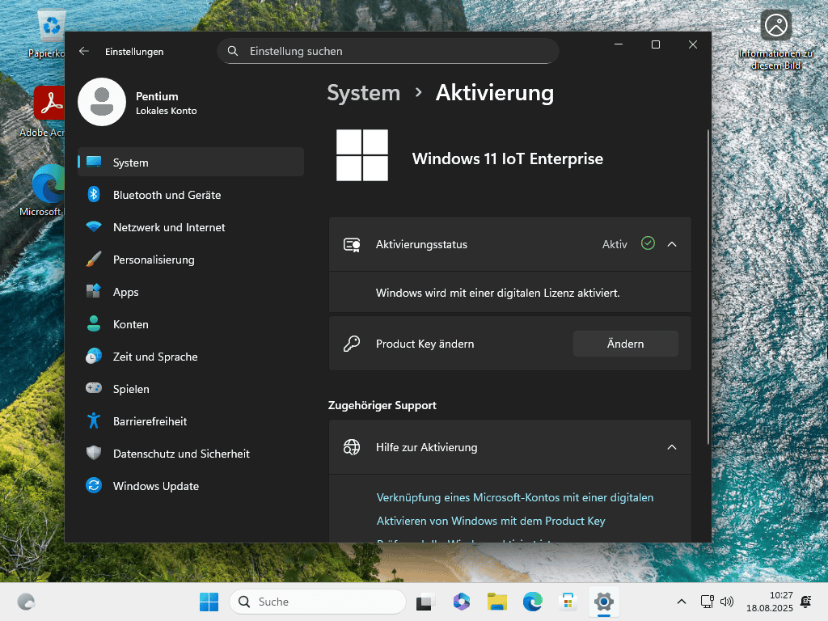Open link Aktivieren von Windows mit dem Product Key
This screenshot has width=828, height=621.
click(491, 521)
